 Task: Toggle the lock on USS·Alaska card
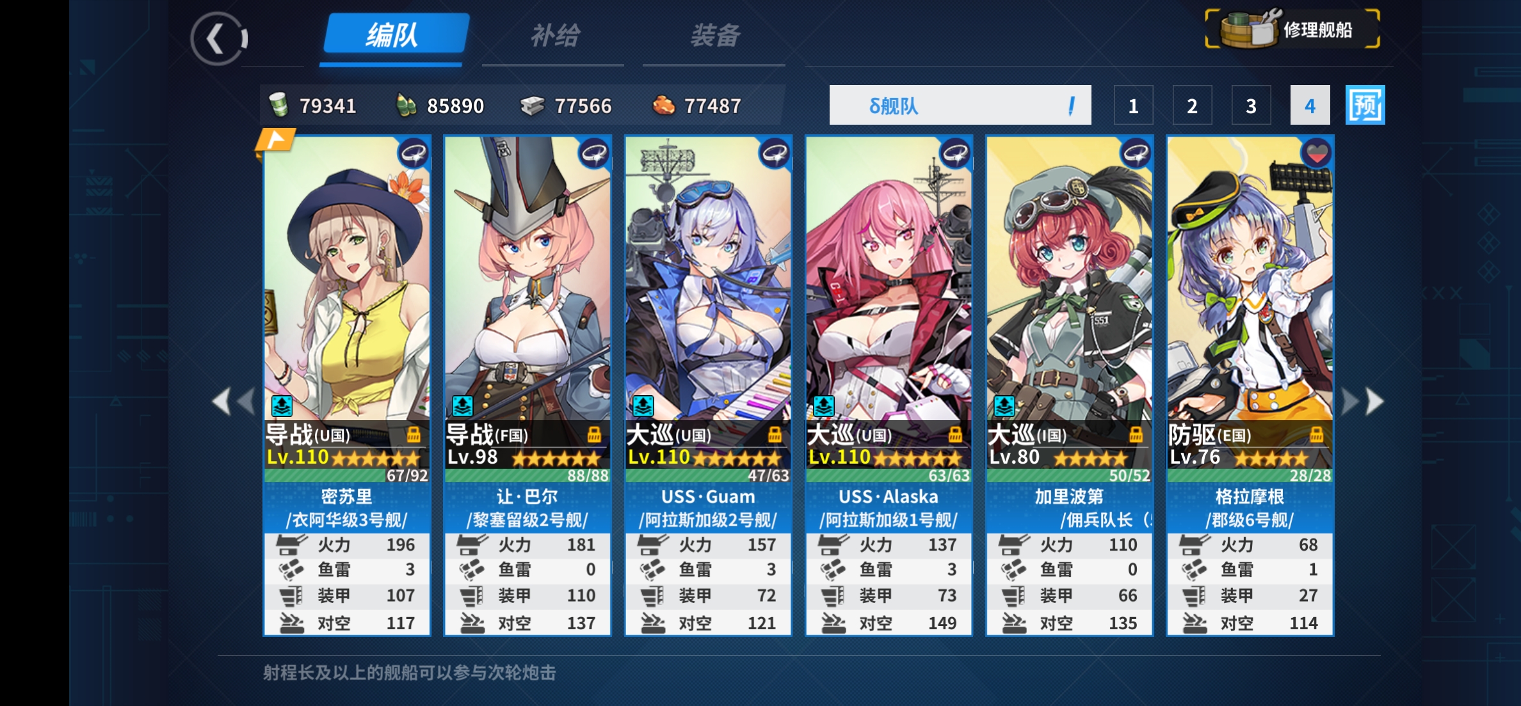coord(955,435)
